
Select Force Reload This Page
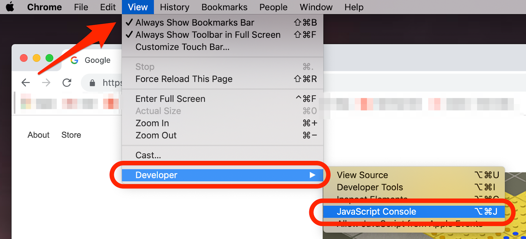[x=223, y=79]
